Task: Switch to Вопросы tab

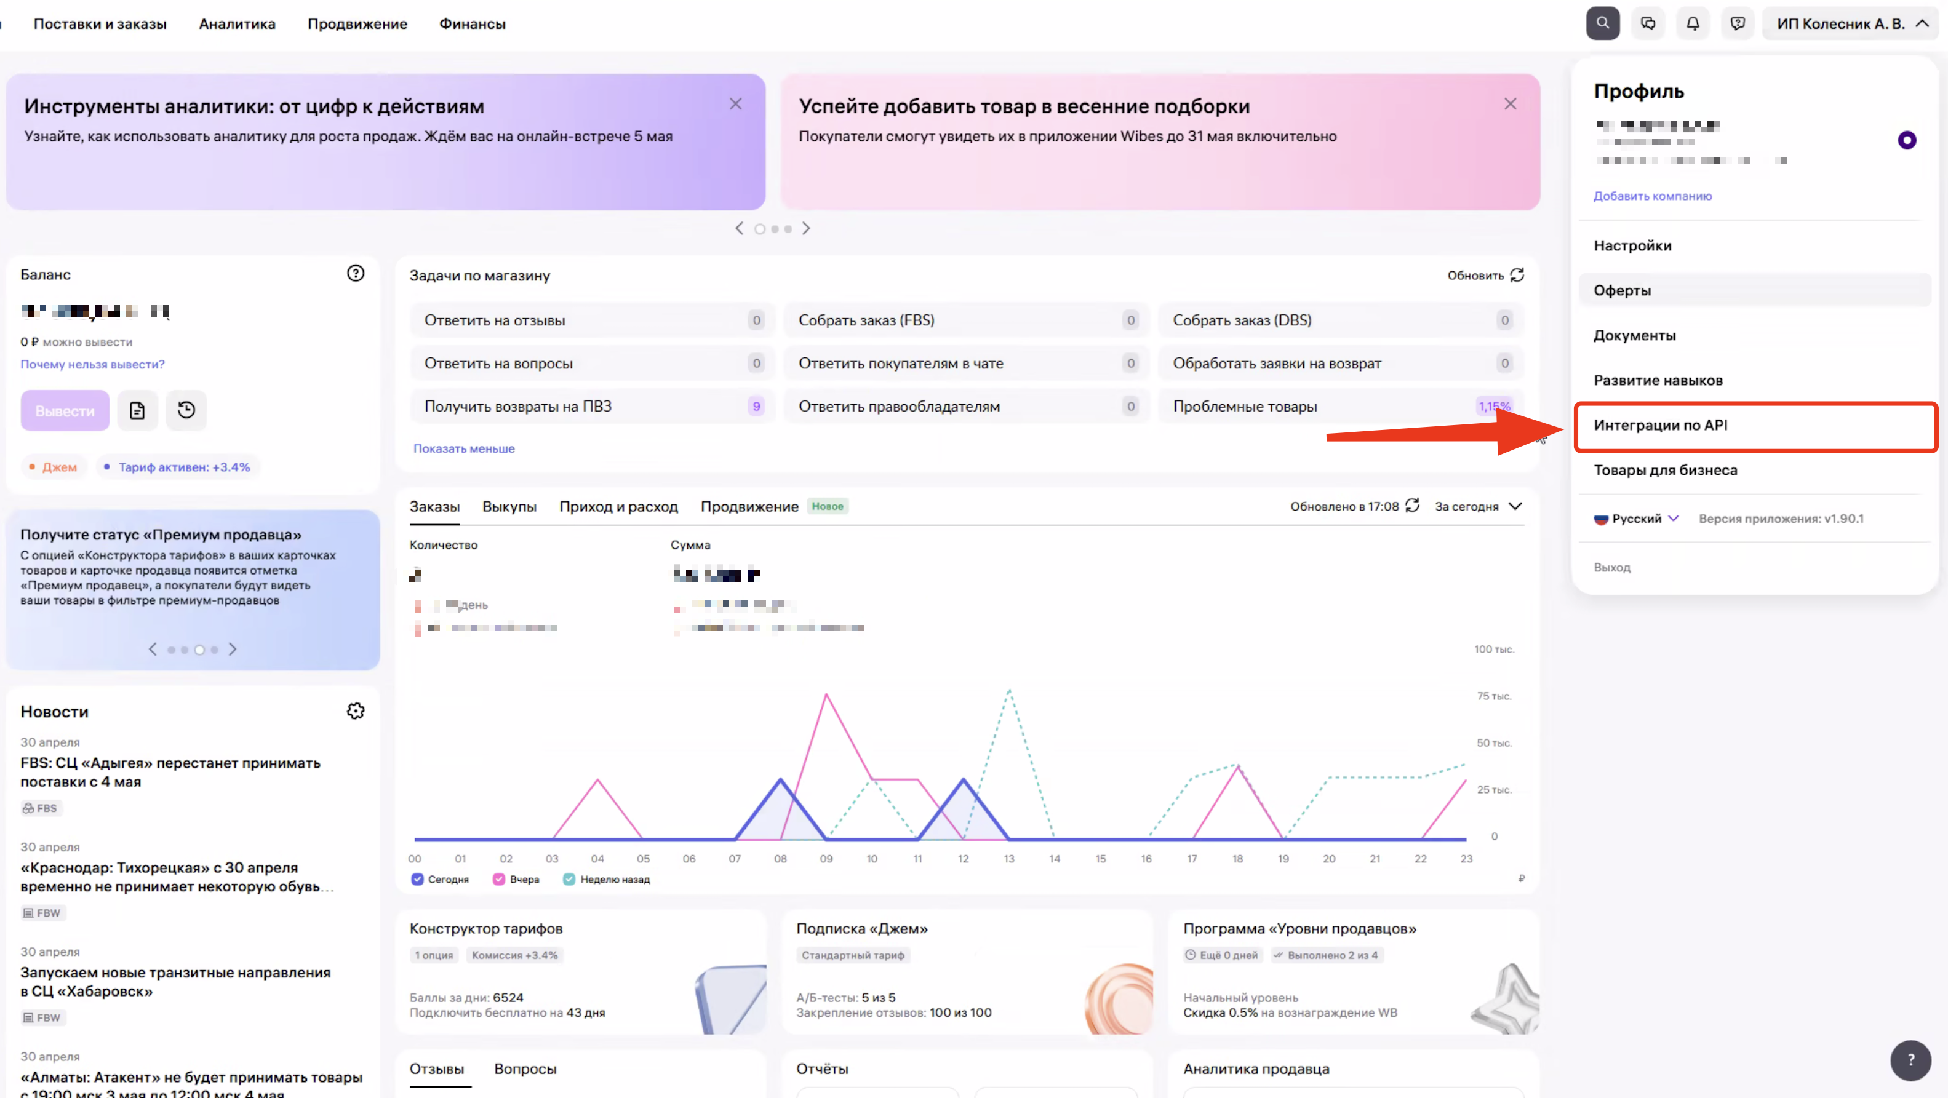Action: [525, 1069]
